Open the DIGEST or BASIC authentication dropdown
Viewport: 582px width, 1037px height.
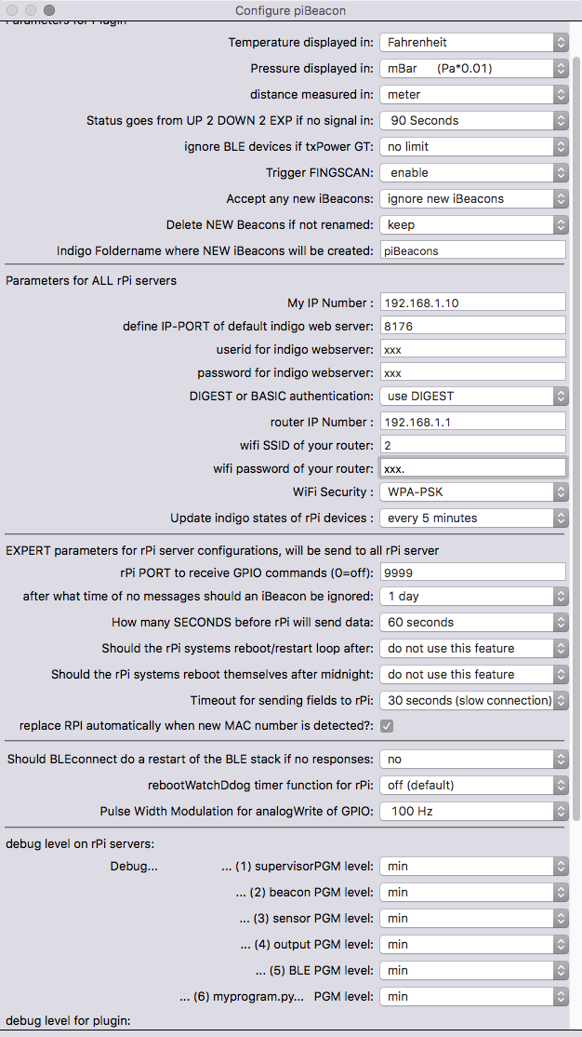473,397
